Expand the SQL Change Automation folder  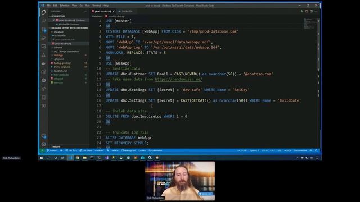(66, 51)
